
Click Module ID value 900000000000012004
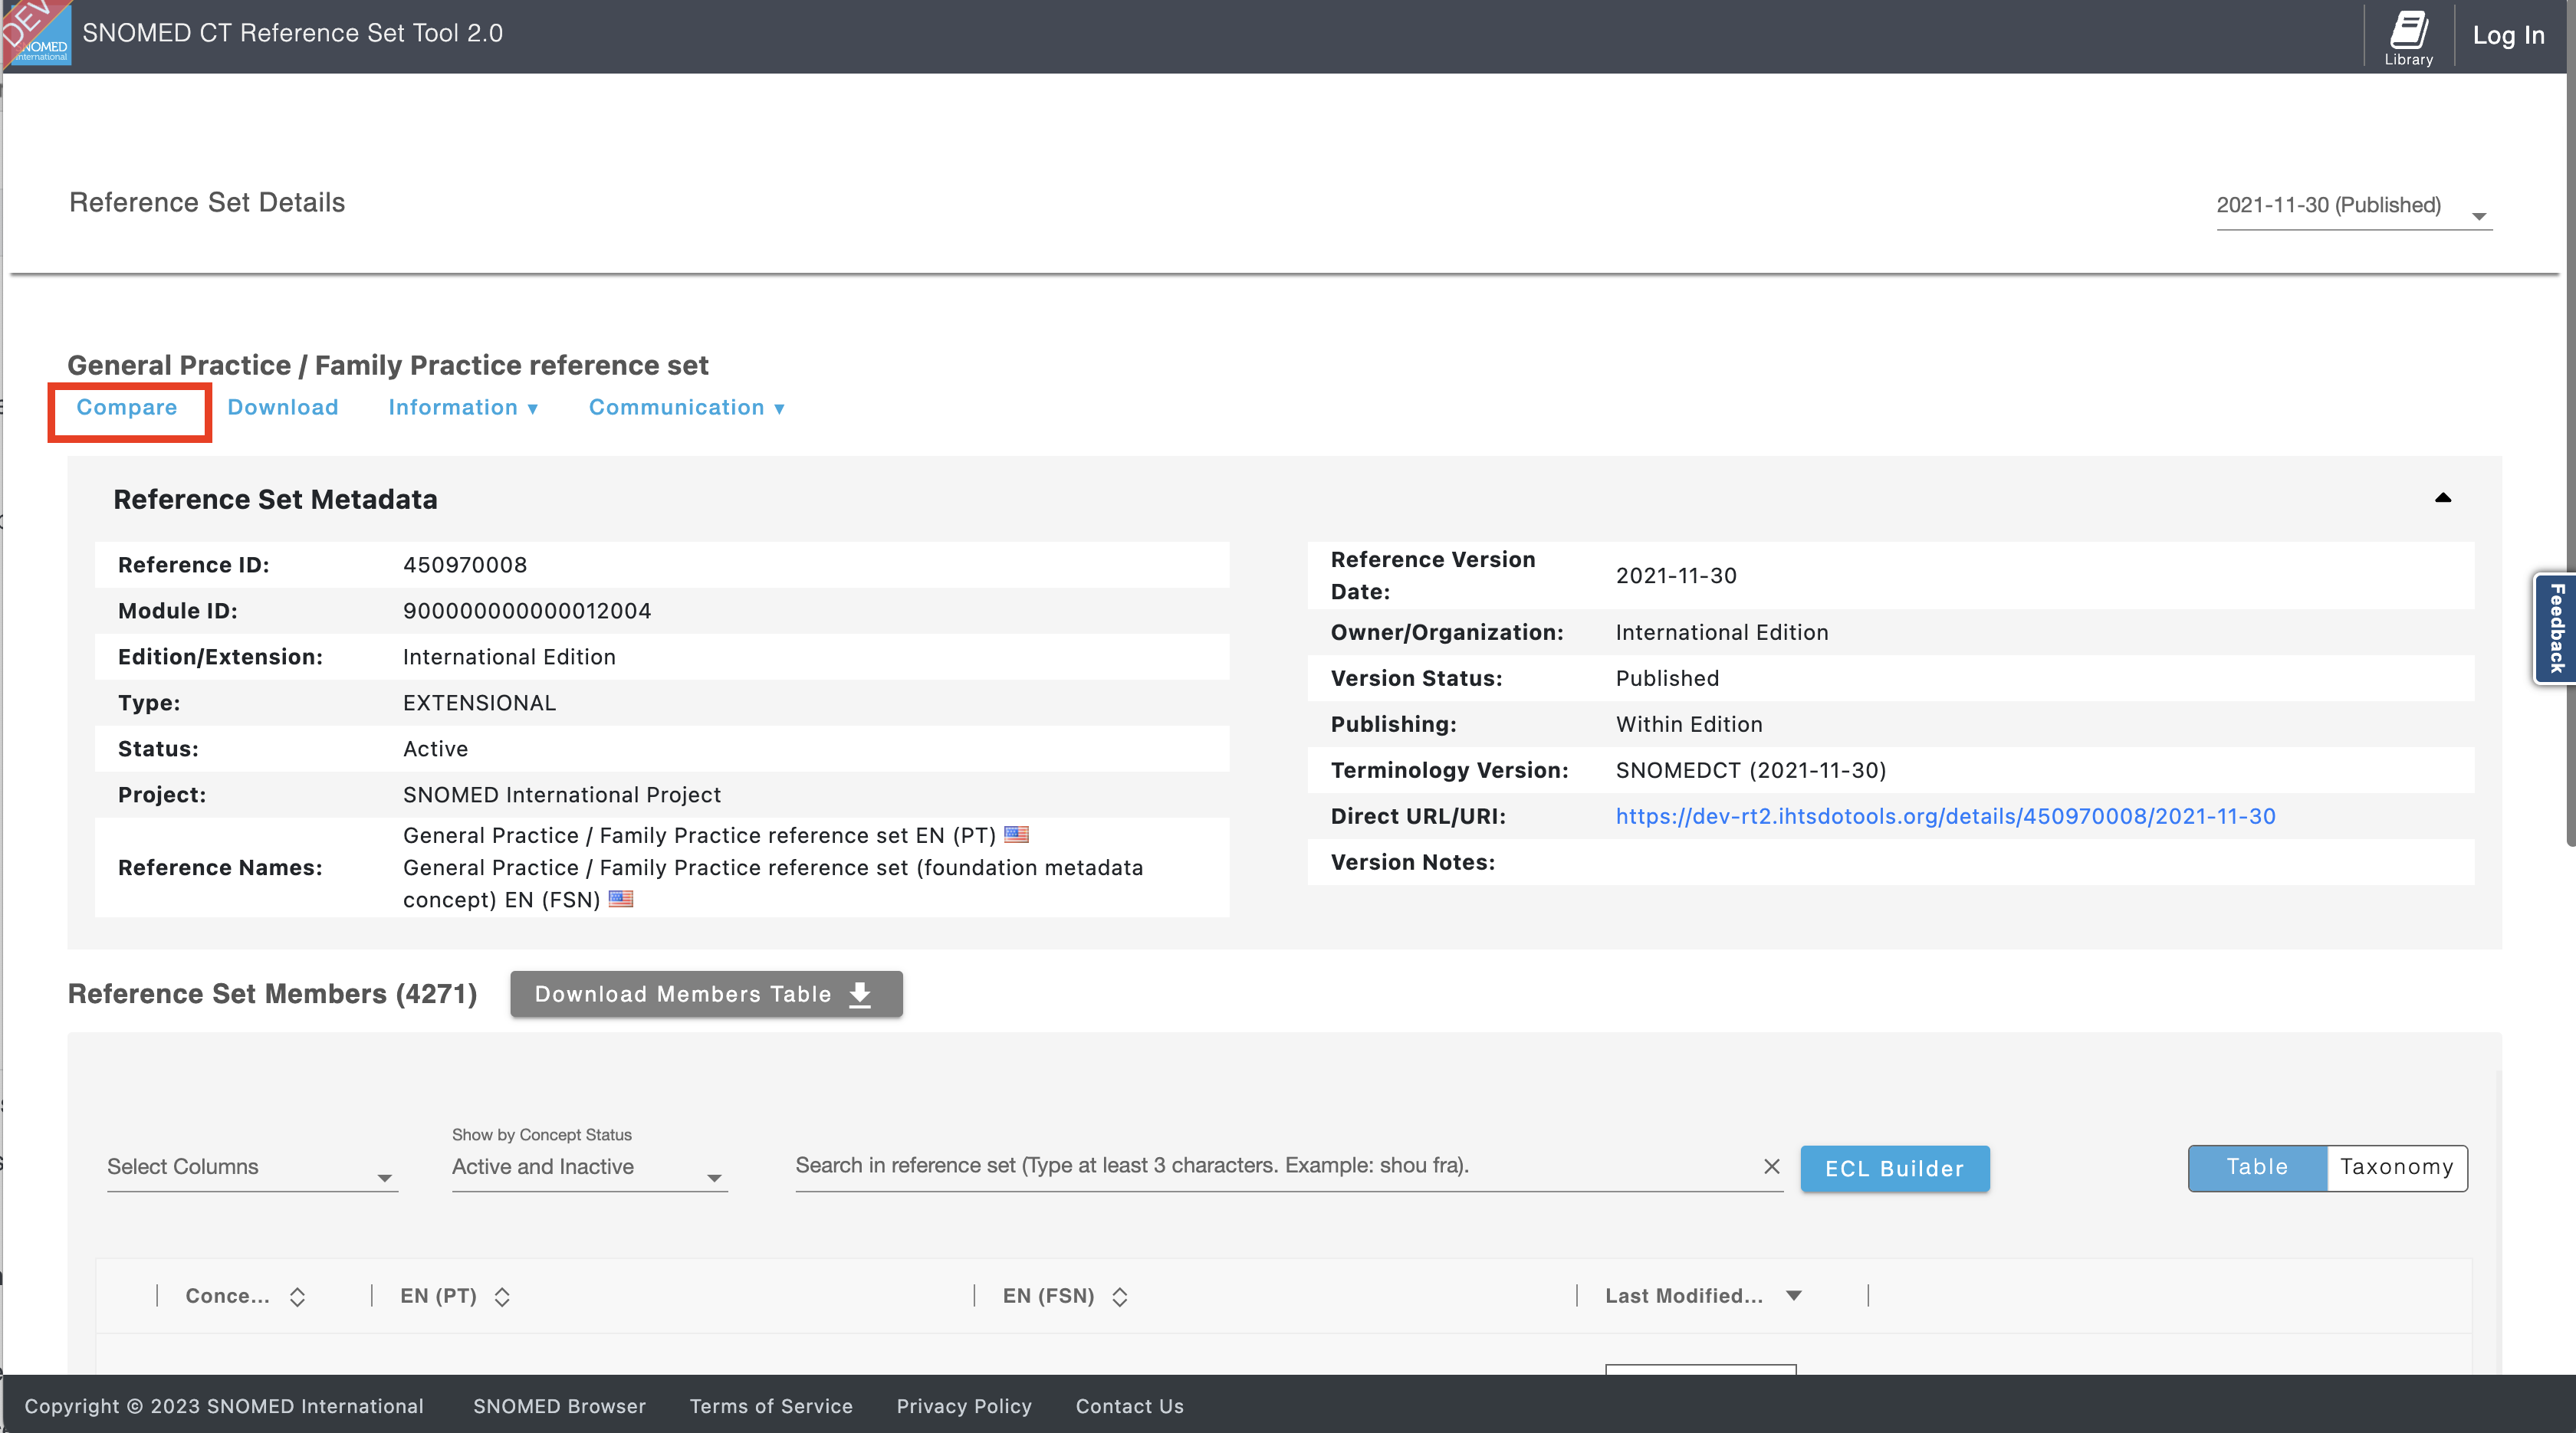pos(527,612)
